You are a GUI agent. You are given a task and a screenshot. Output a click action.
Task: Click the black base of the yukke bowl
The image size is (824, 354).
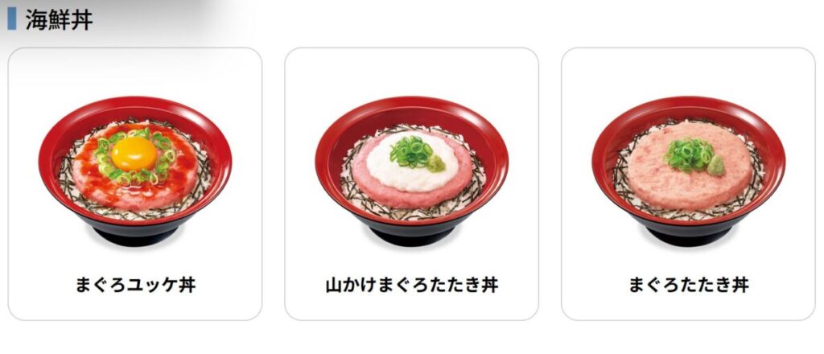[x=135, y=235]
